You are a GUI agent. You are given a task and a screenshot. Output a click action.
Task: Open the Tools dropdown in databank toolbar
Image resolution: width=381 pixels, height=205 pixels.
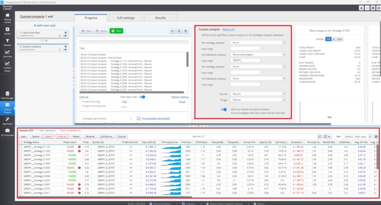[x=122, y=136]
